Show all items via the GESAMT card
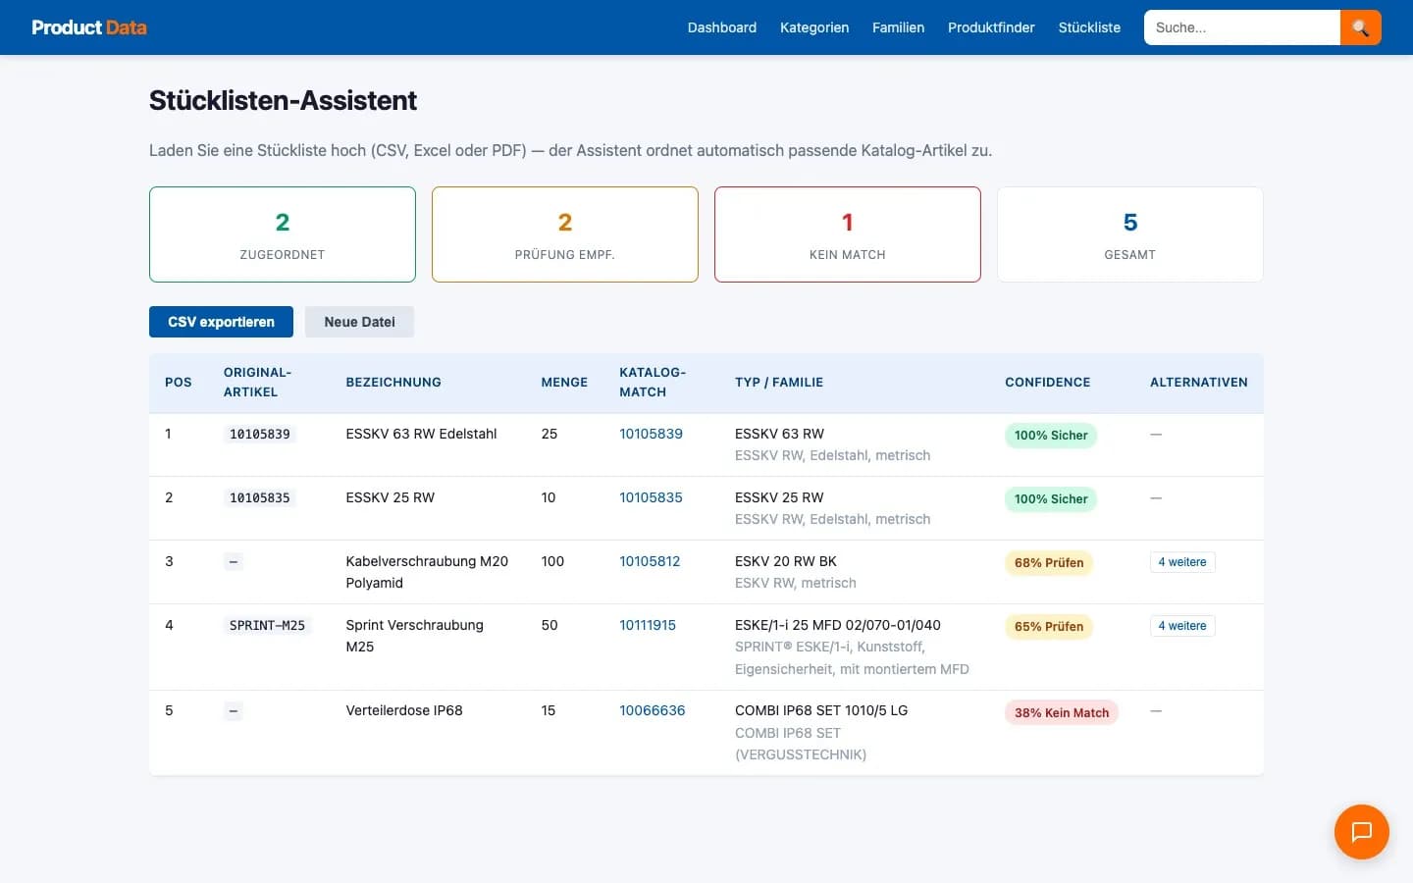This screenshot has height=883, width=1413. [1129, 234]
